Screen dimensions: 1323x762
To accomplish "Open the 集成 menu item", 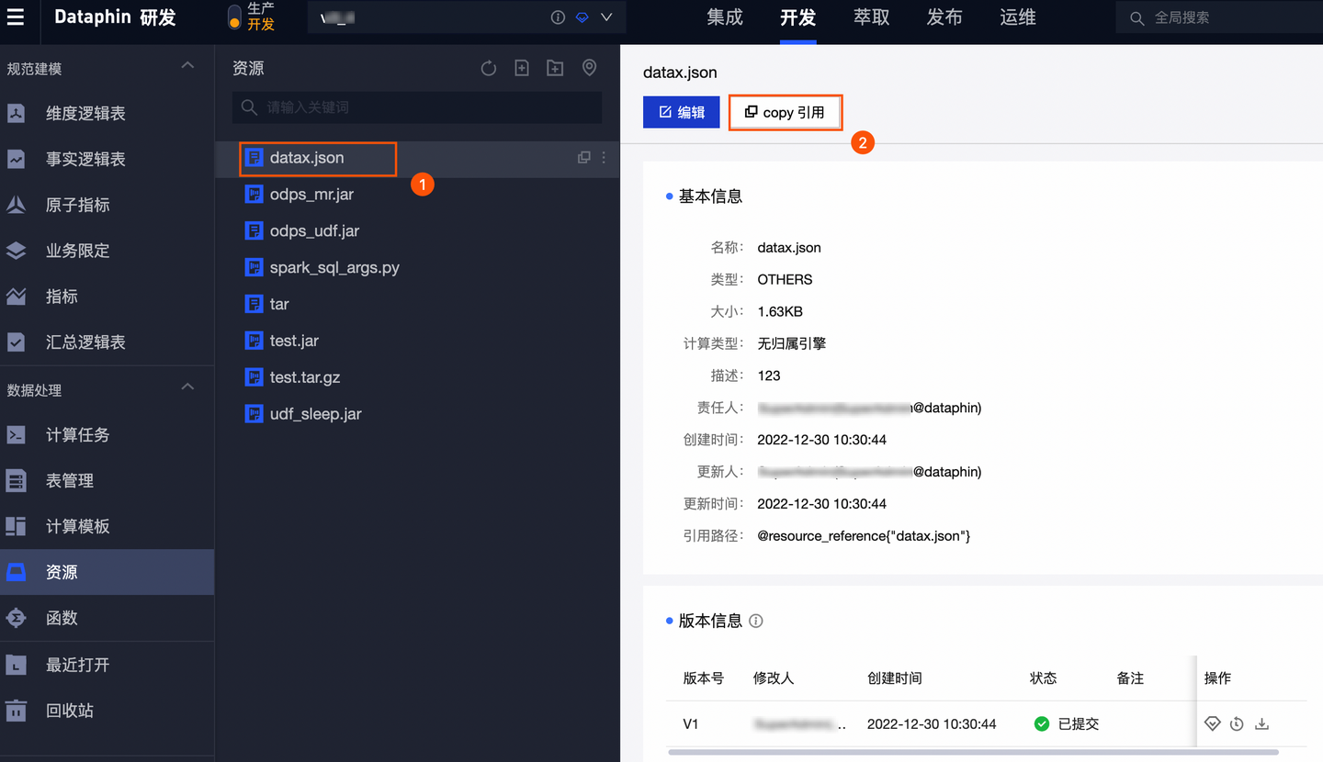I will coord(724,17).
